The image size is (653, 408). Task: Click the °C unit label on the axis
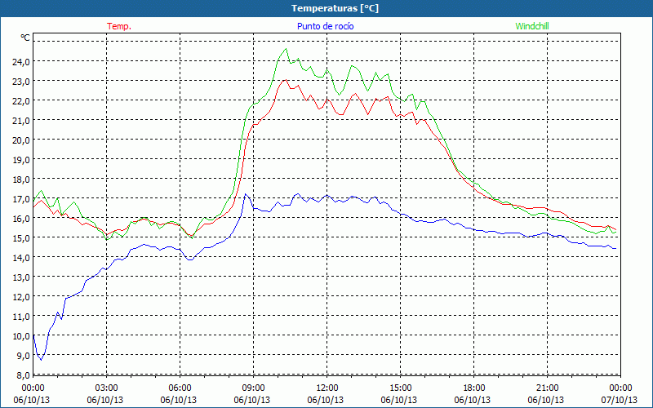coord(25,38)
